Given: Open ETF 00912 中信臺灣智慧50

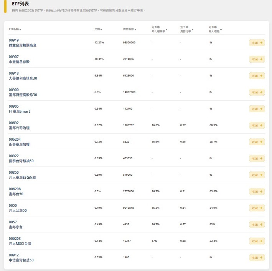Looking at the screenshot, I should pyautogui.click(x=21, y=258).
